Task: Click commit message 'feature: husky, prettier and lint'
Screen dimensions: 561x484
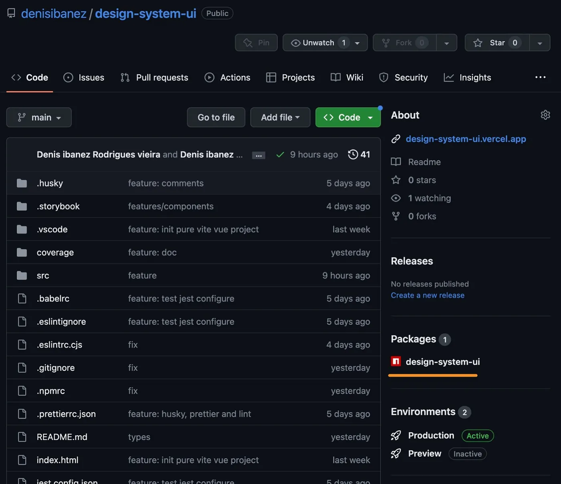Action: pos(189,414)
